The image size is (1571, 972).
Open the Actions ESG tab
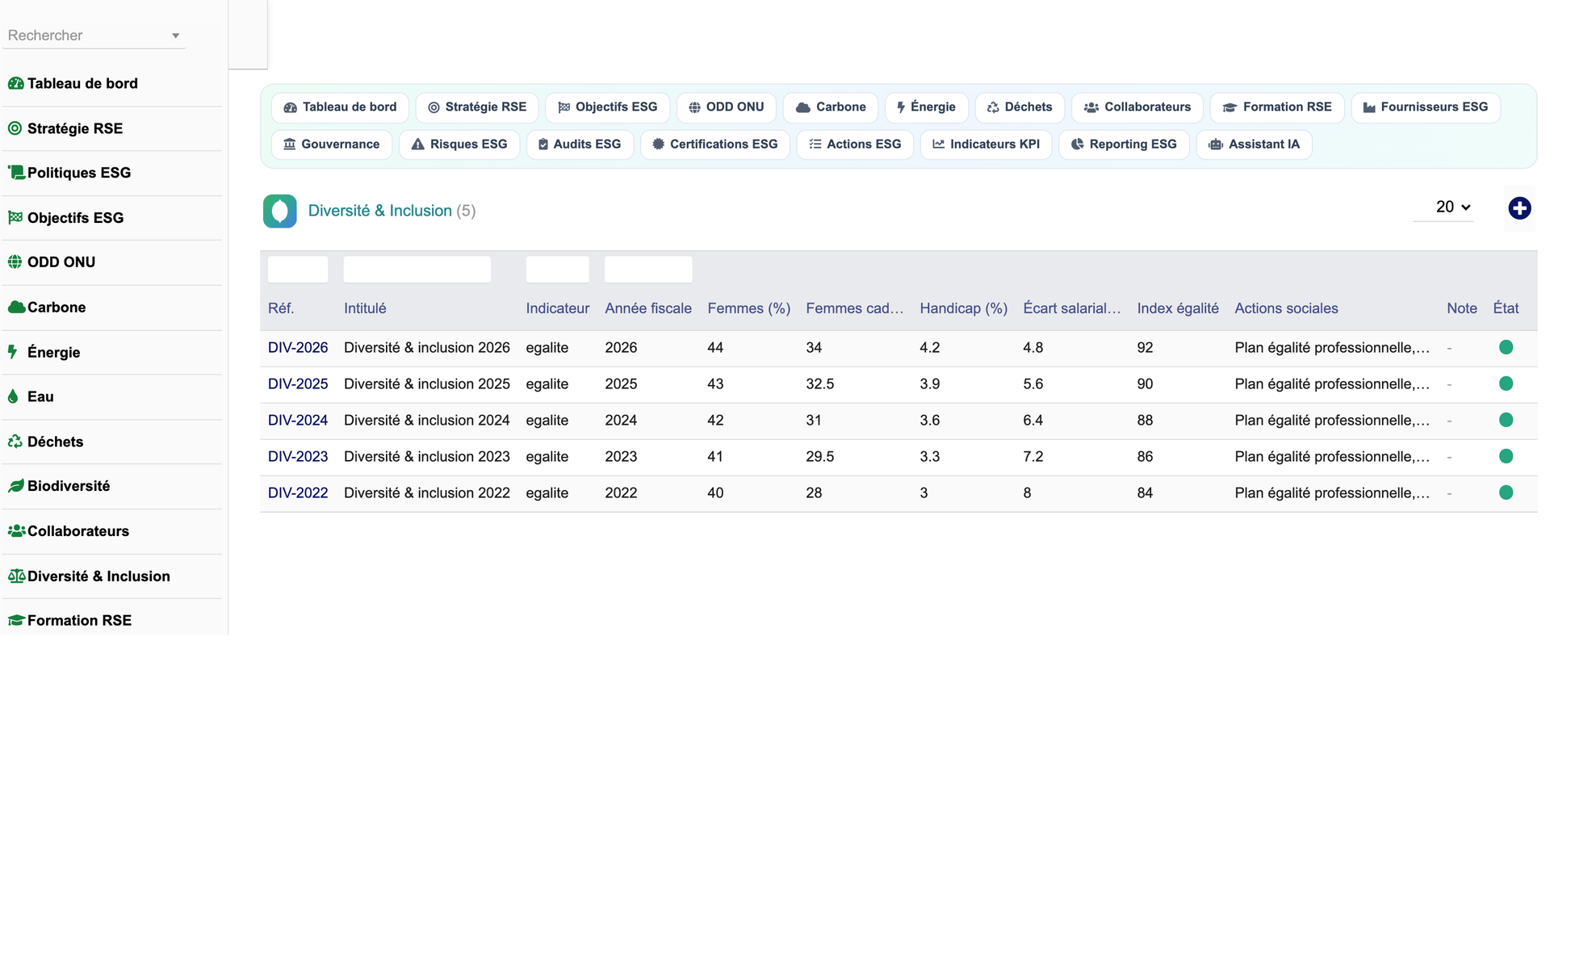click(854, 145)
